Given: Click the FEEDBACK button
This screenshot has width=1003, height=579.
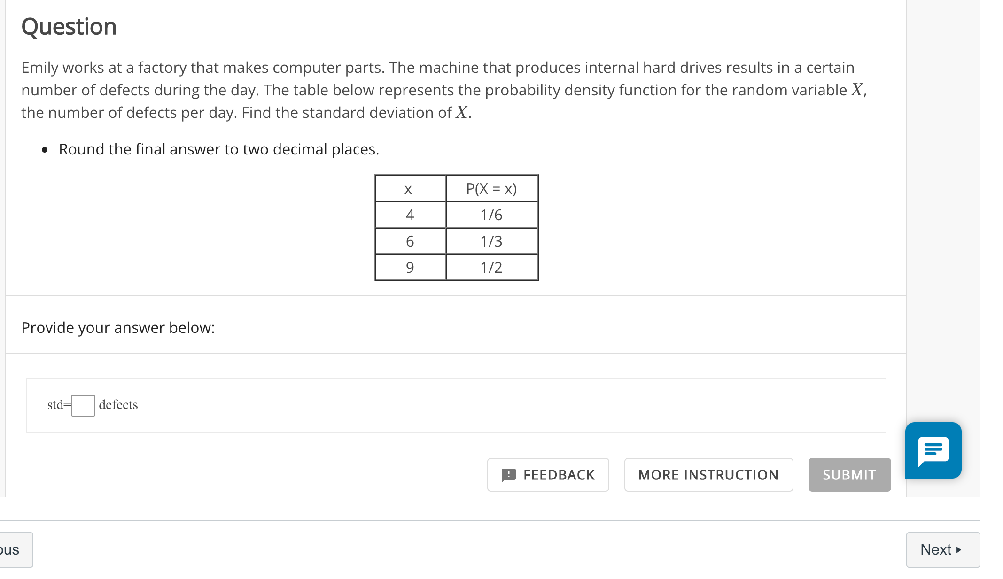Looking at the screenshot, I should (x=548, y=475).
